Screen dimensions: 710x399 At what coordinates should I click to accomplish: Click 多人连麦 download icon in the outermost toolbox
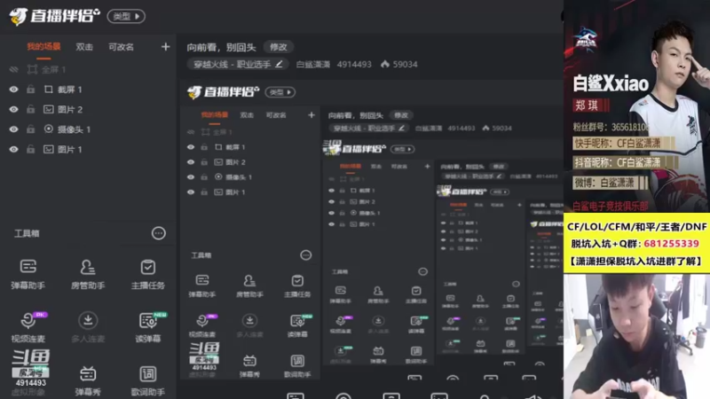88,320
